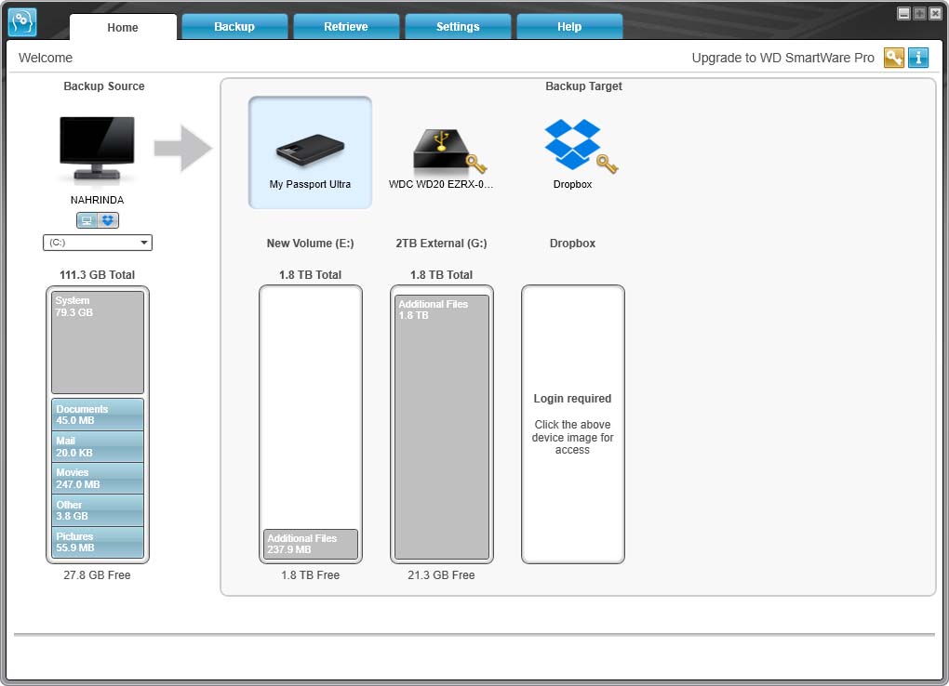Click the 2TB External capacity gauge

coord(442,424)
